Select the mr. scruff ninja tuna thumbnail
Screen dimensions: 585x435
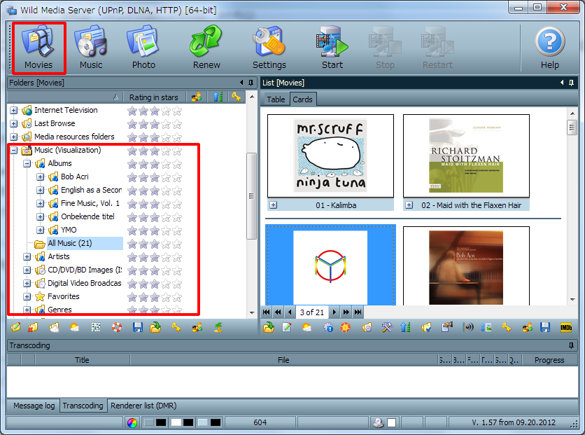[330, 156]
